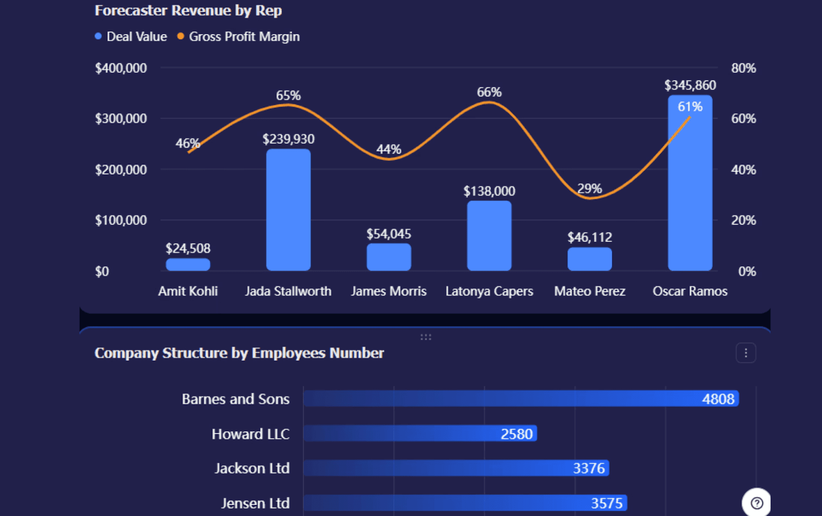This screenshot has height=516, width=822.
Task: Click the 4808 employee count value
Action: 718,399
